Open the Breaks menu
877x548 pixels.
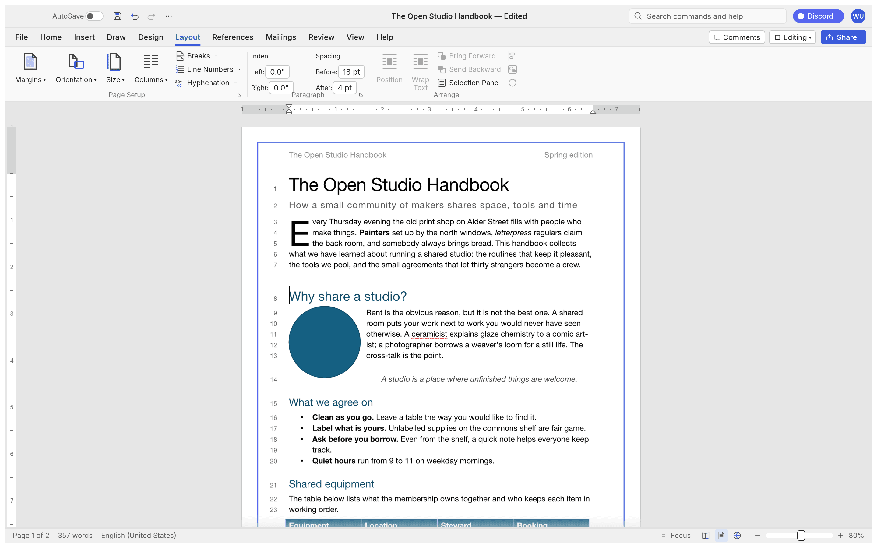(196, 56)
